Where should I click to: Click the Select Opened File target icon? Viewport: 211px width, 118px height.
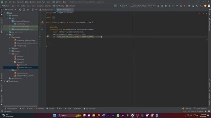(20, 10)
